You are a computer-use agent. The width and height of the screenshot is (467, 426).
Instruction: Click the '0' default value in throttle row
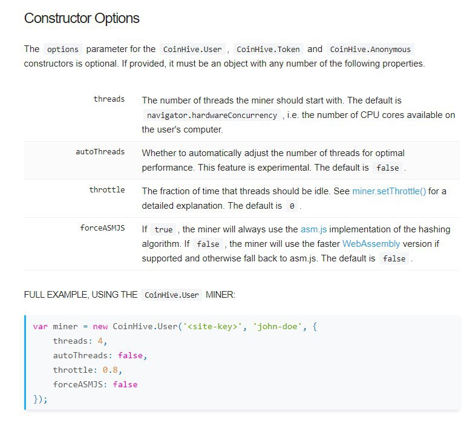292,206
